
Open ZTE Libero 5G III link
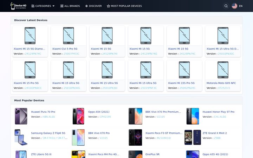tap(41, 154)
